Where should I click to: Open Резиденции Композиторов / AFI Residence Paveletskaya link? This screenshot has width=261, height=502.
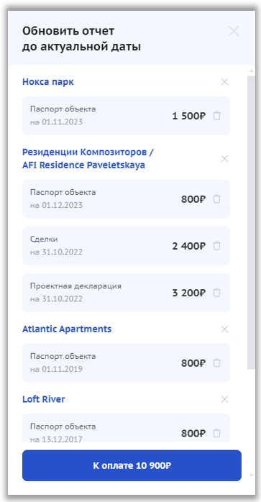click(88, 159)
